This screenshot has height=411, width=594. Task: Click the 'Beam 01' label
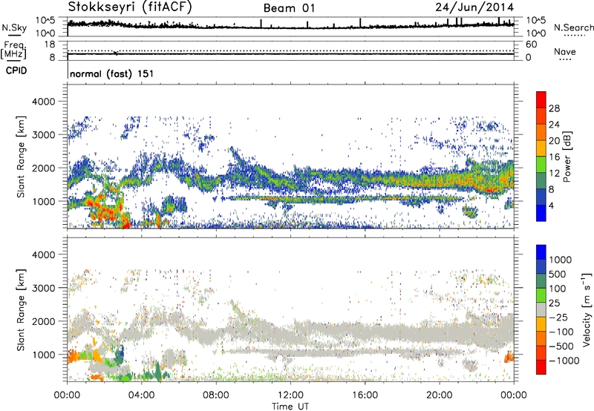[x=289, y=8]
